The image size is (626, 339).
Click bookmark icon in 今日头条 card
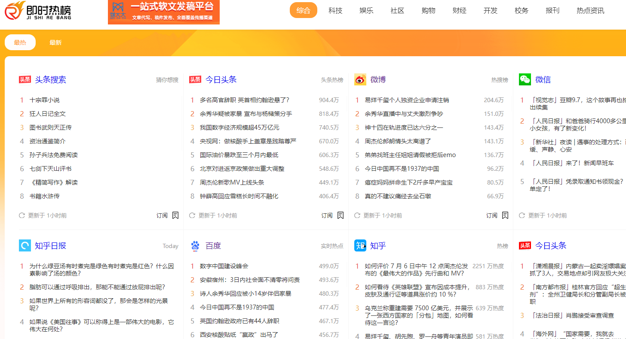[x=341, y=215]
